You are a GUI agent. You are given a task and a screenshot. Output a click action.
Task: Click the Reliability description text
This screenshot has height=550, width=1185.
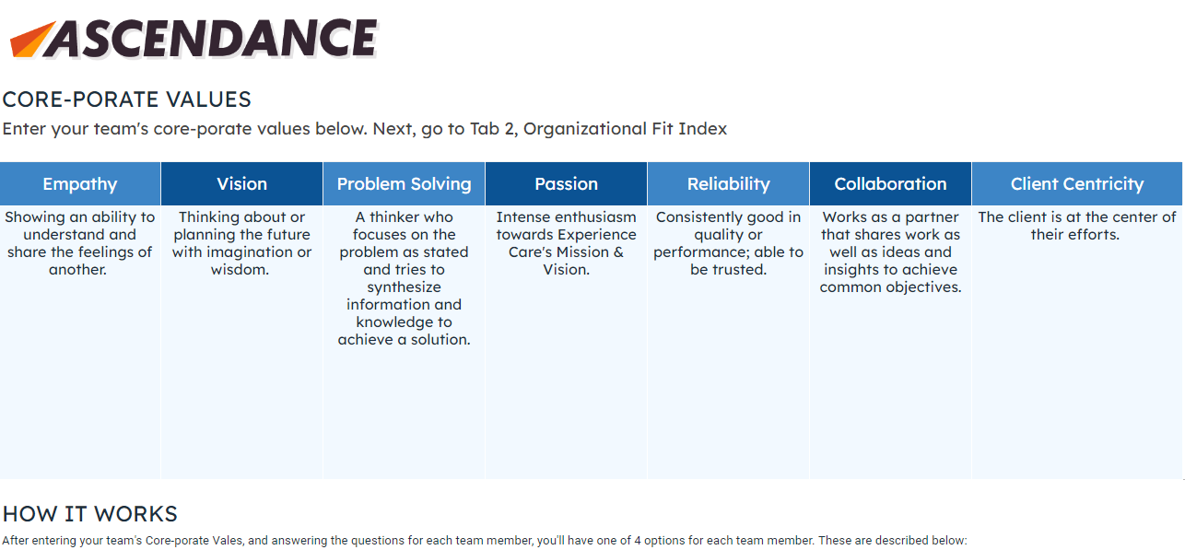[x=728, y=243]
